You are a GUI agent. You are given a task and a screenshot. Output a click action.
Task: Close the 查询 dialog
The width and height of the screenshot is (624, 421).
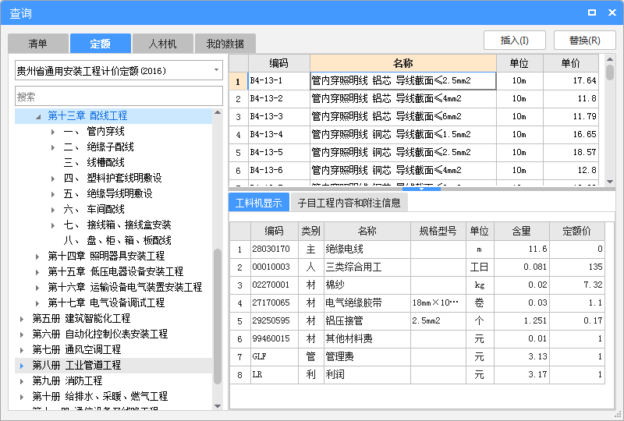click(x=612, y=12)
